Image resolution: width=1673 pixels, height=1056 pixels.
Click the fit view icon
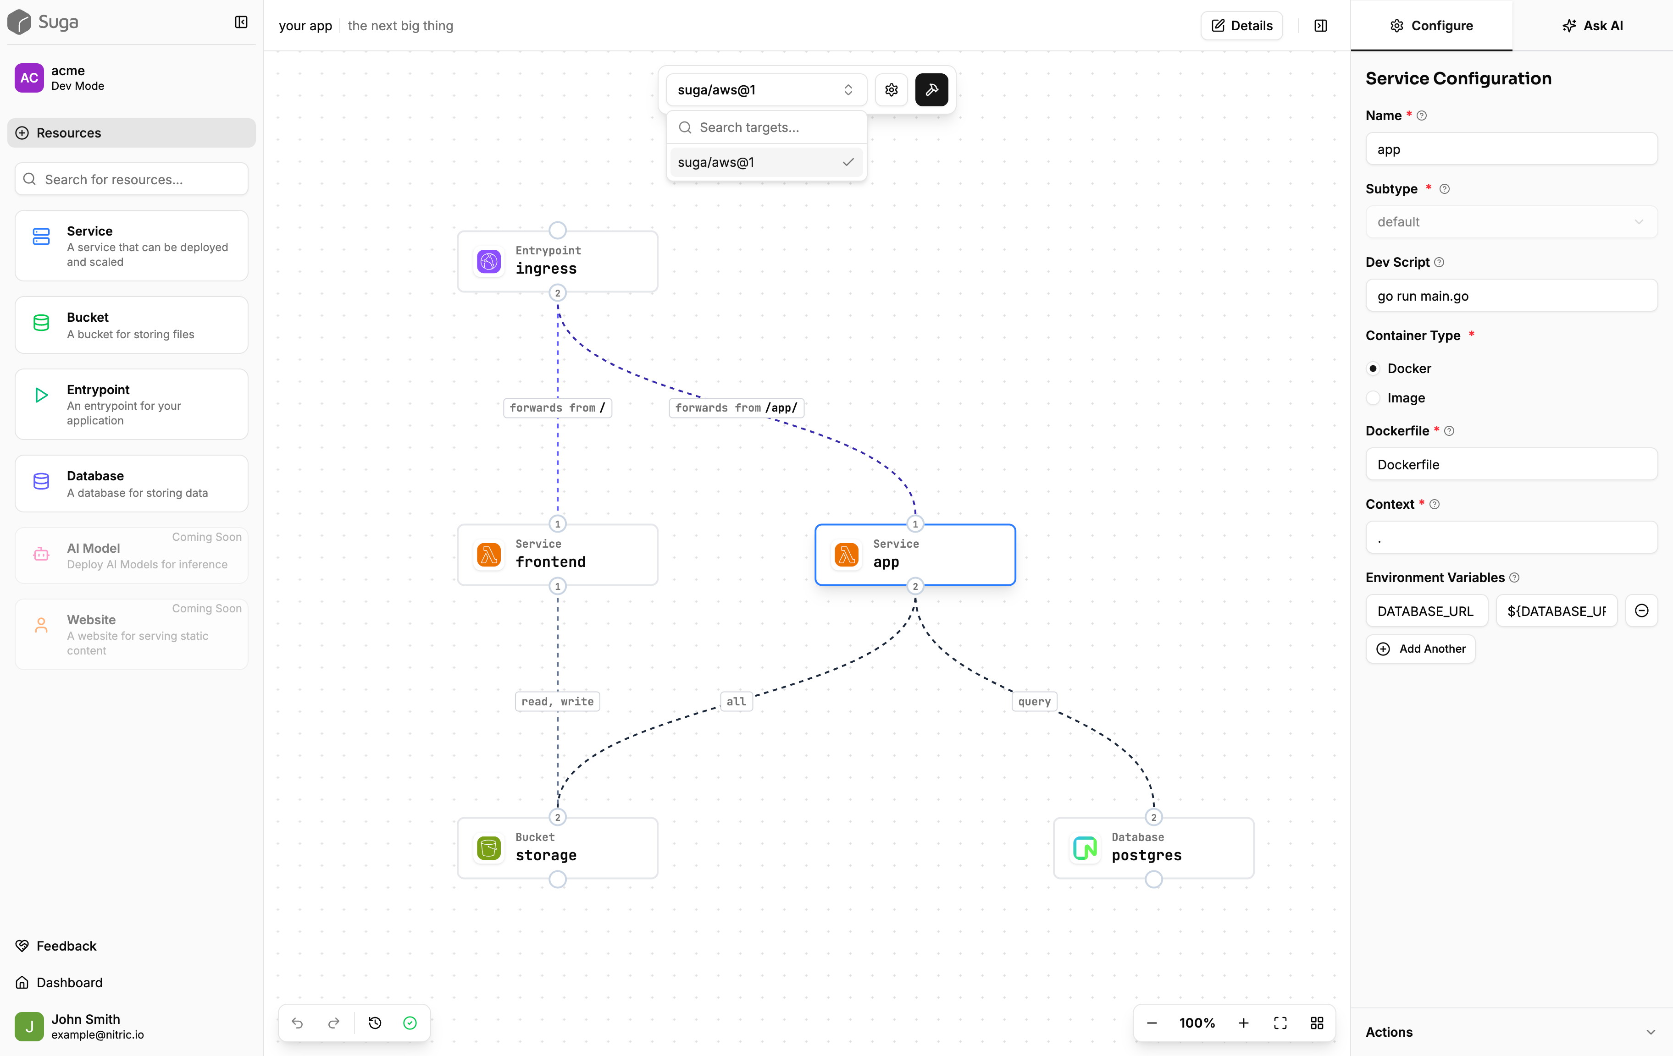tap(1280, 1023)
